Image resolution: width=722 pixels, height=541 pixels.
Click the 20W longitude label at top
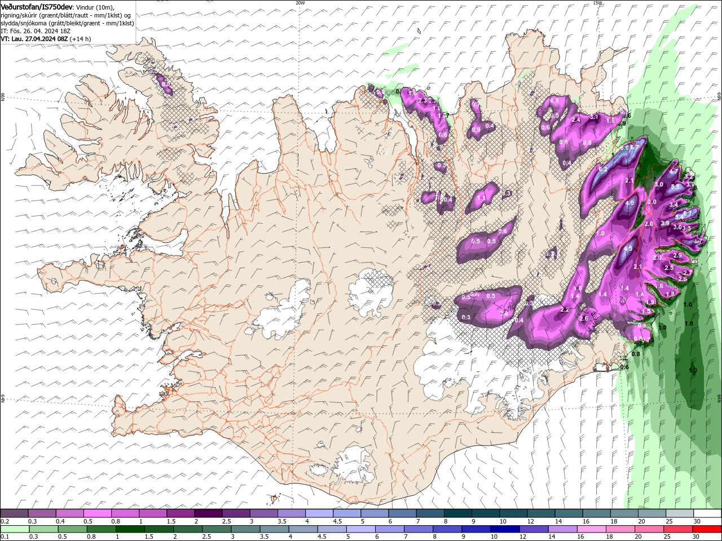(x=300, y=3)
